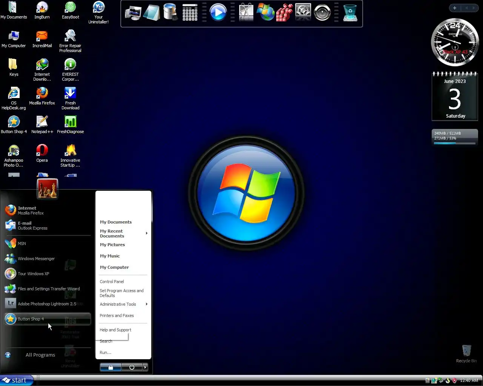Open Your Uninstaller! desktop icon
Image resolution: width=483 pixels, height=386 pixels.
click(98, 12)
